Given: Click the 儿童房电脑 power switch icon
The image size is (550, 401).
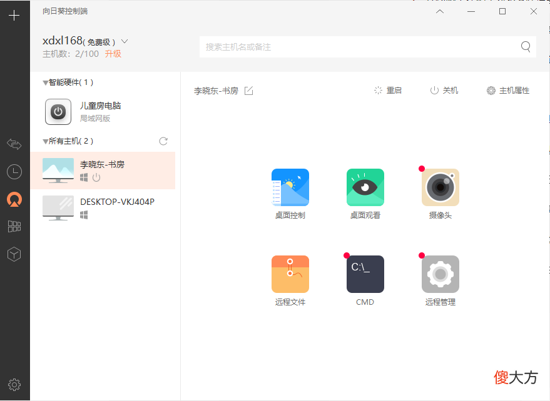Looking at the screenshot, I should 58,112.
